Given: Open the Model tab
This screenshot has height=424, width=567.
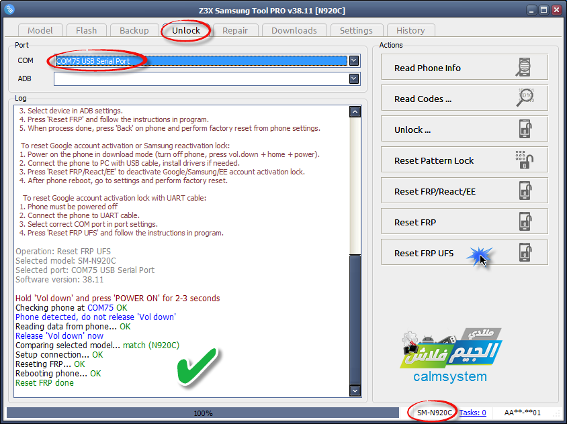Looking at the screenshot, I should (40, 30).
